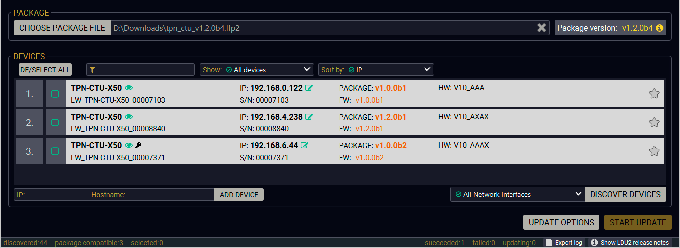
Task: Mark device 1 as favorite with star
Action: point(654,93)
